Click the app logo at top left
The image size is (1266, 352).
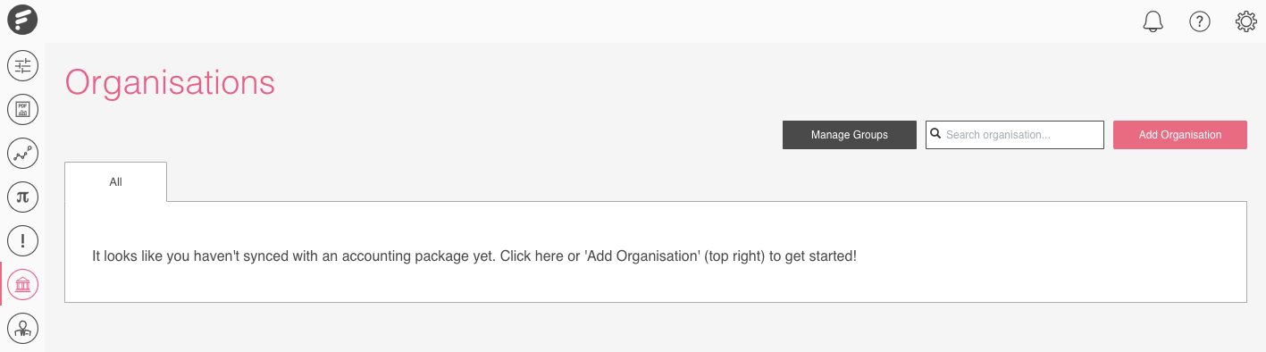click(x=22, y=21)
